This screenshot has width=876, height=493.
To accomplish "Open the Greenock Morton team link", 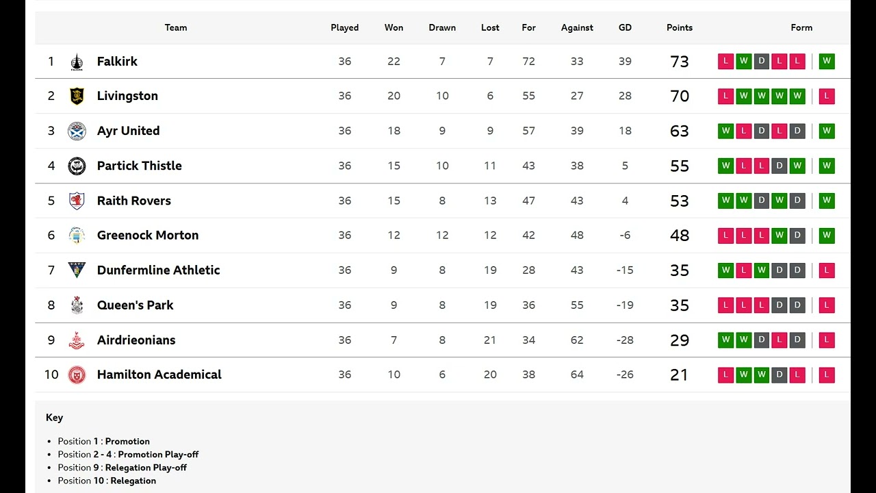I will point(148,236).
